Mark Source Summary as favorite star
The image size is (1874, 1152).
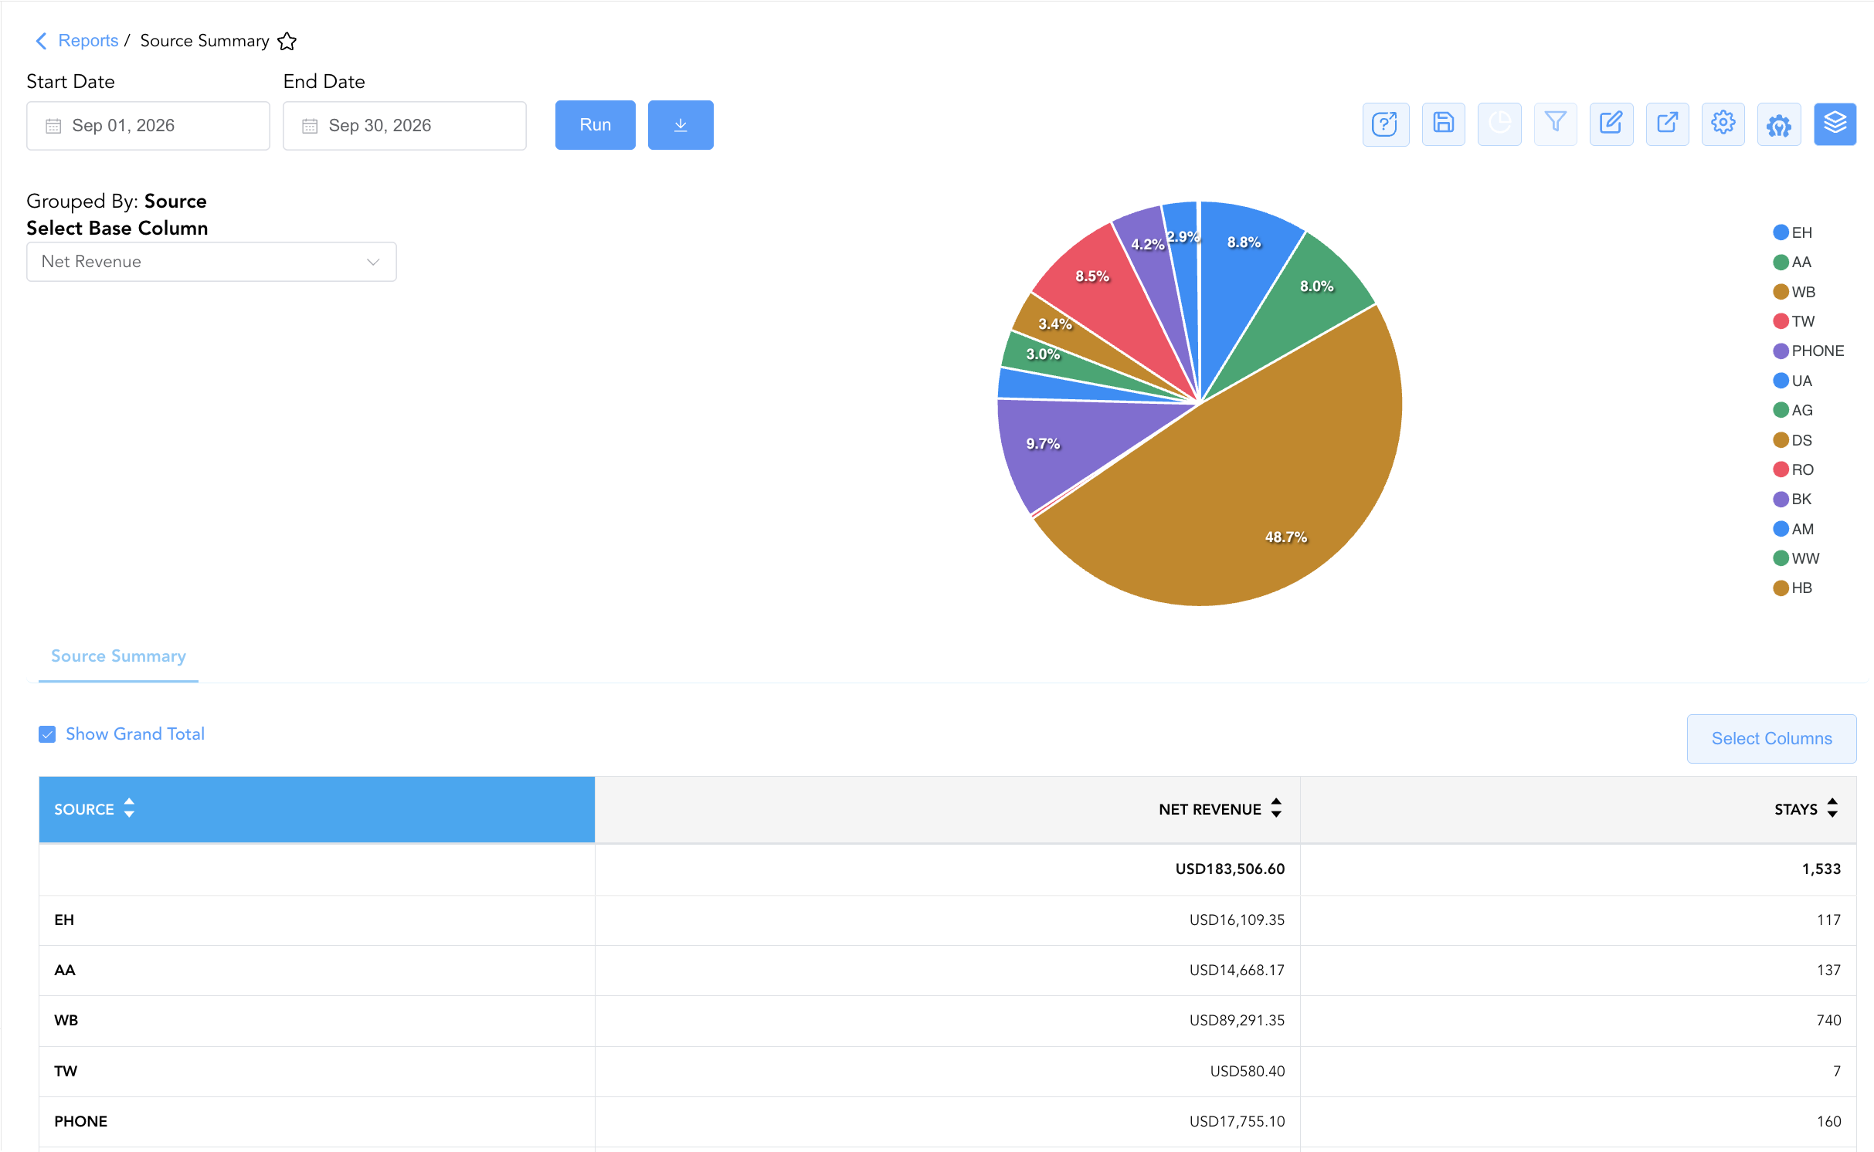pyautogui.click(x=287, y=41)
